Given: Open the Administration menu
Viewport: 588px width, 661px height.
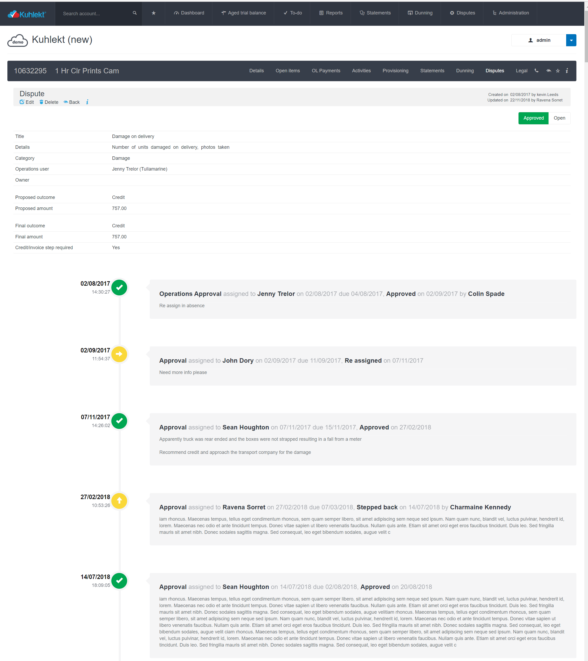Looking at the screenshot, I should point(510,13).
